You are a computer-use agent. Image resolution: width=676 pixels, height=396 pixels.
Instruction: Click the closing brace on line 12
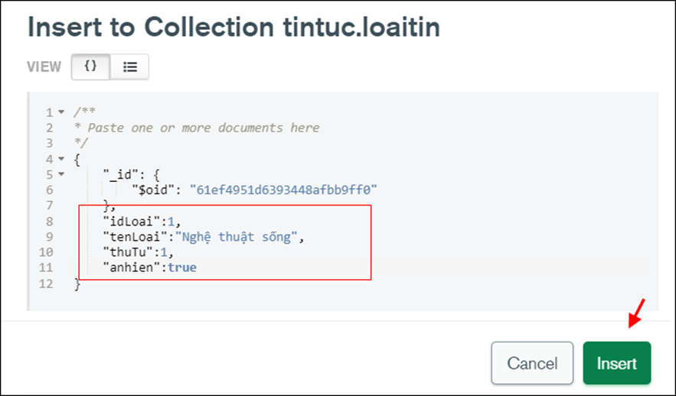click(x=77, y=284)
